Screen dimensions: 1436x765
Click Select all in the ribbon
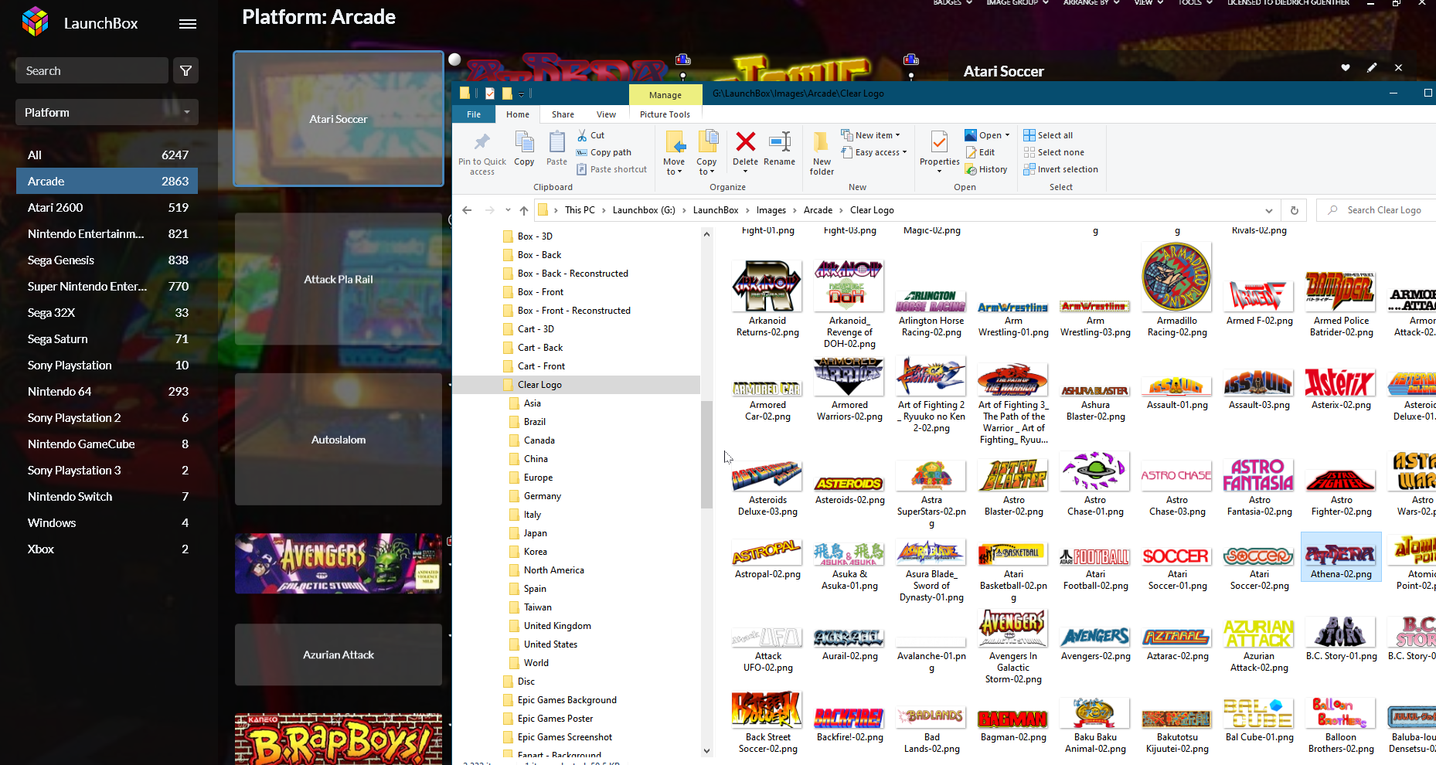click(x=1048, y=135)
